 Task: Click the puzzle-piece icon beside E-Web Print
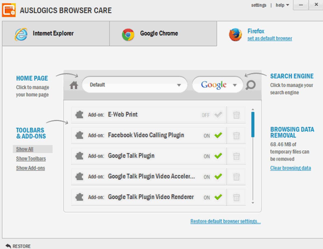coord(79,114)
